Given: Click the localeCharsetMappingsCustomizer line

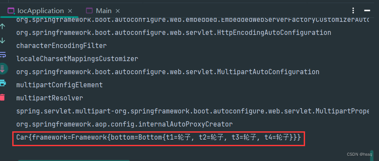Looking at the screenshot, I should click(x=77, y=58).
